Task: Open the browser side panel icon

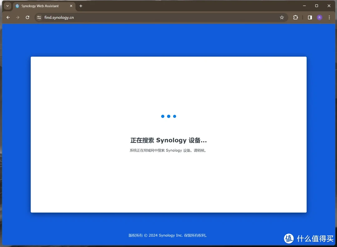Action: [310, 17]
